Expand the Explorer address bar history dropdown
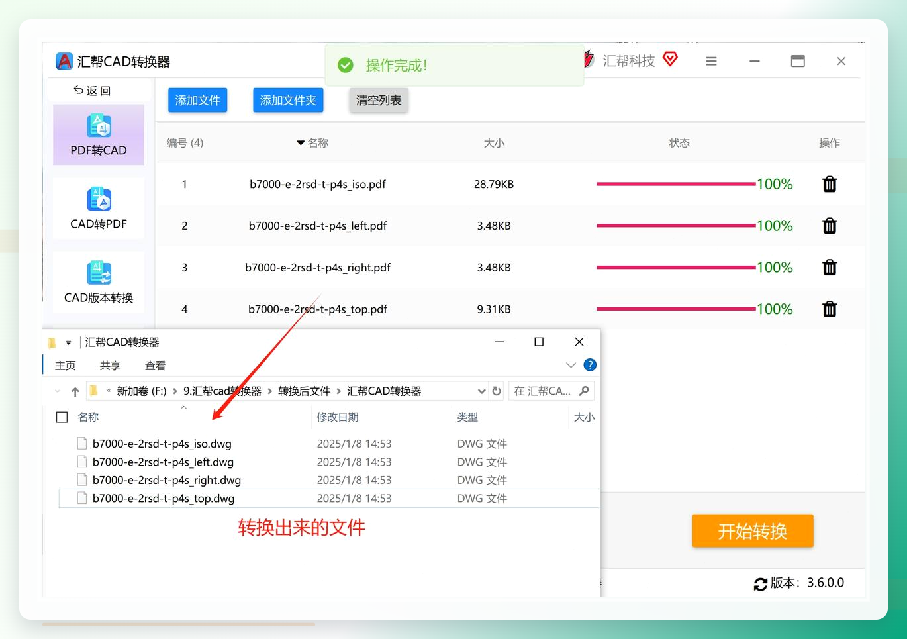Screen dimensions: 907x639 pyautogui.click(x=481, y=391)
